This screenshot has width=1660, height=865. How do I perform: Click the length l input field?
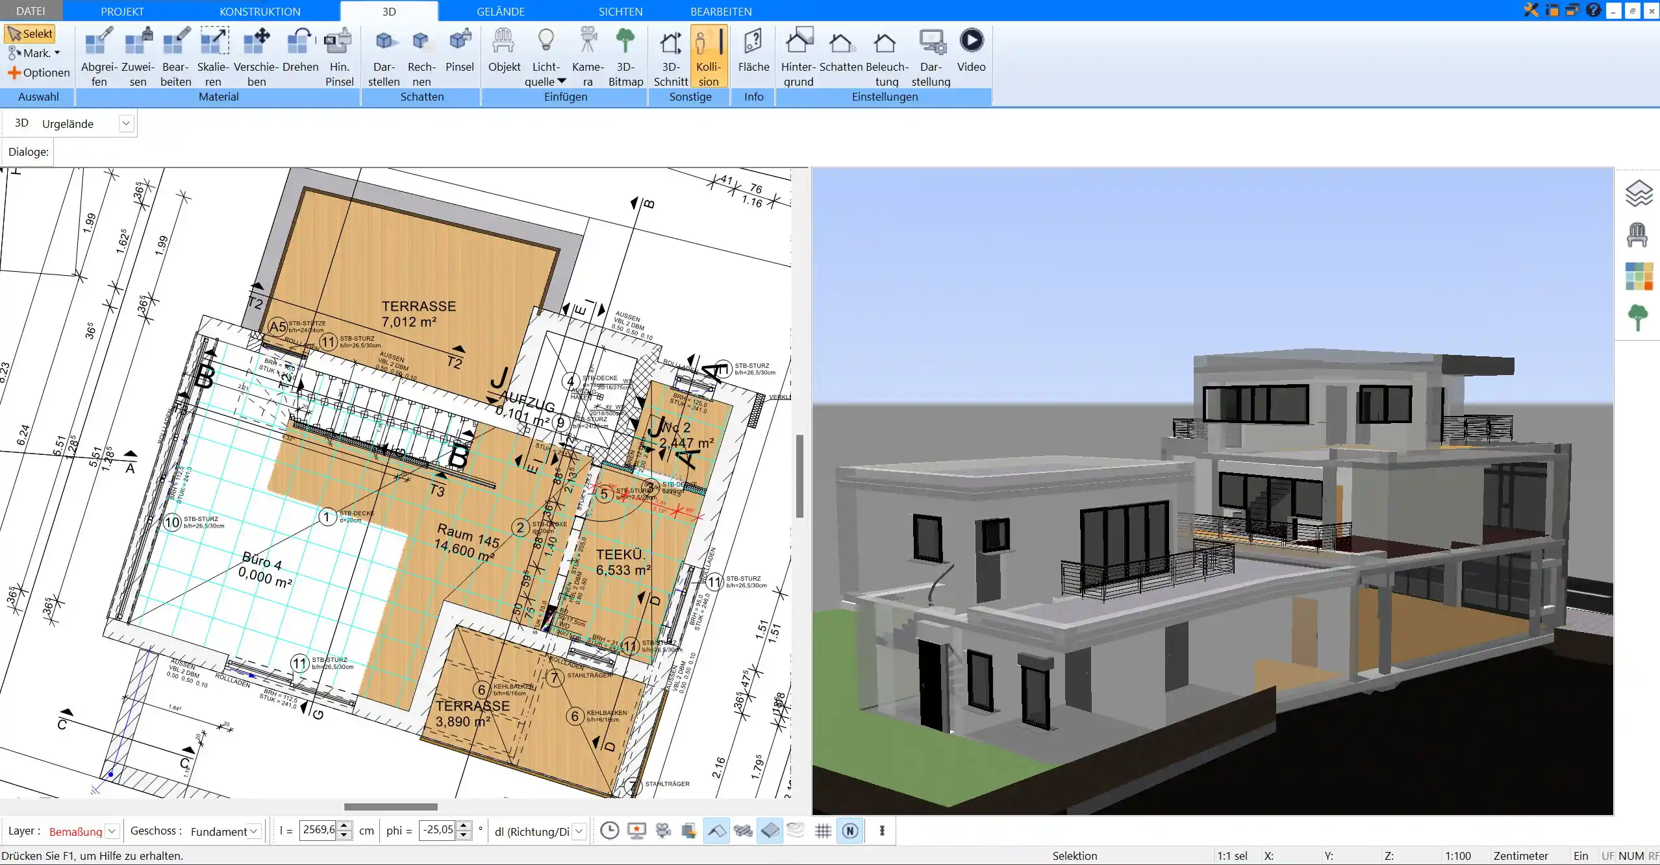pos(318,831)
